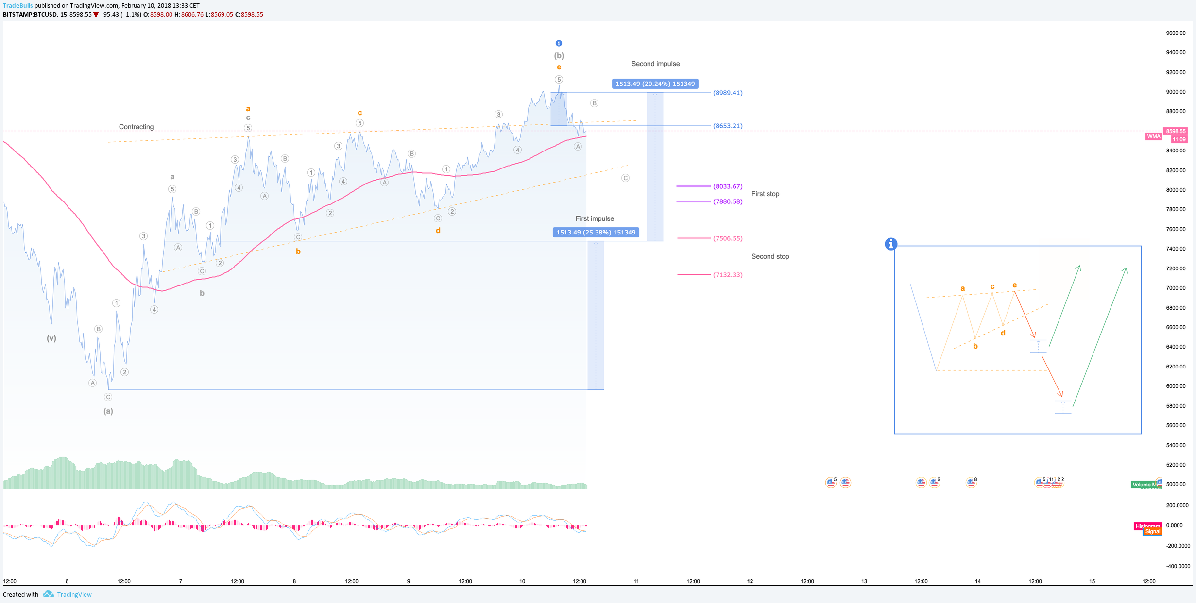Click the current price tag 8598.55
This screenshot has width=1196, height=603.
(1176, 131)
